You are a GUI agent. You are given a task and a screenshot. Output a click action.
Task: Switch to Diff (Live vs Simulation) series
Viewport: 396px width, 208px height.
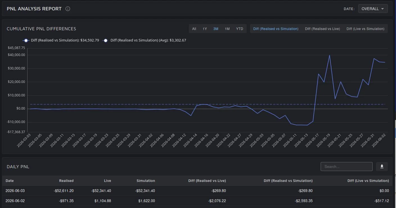point(365,29)
